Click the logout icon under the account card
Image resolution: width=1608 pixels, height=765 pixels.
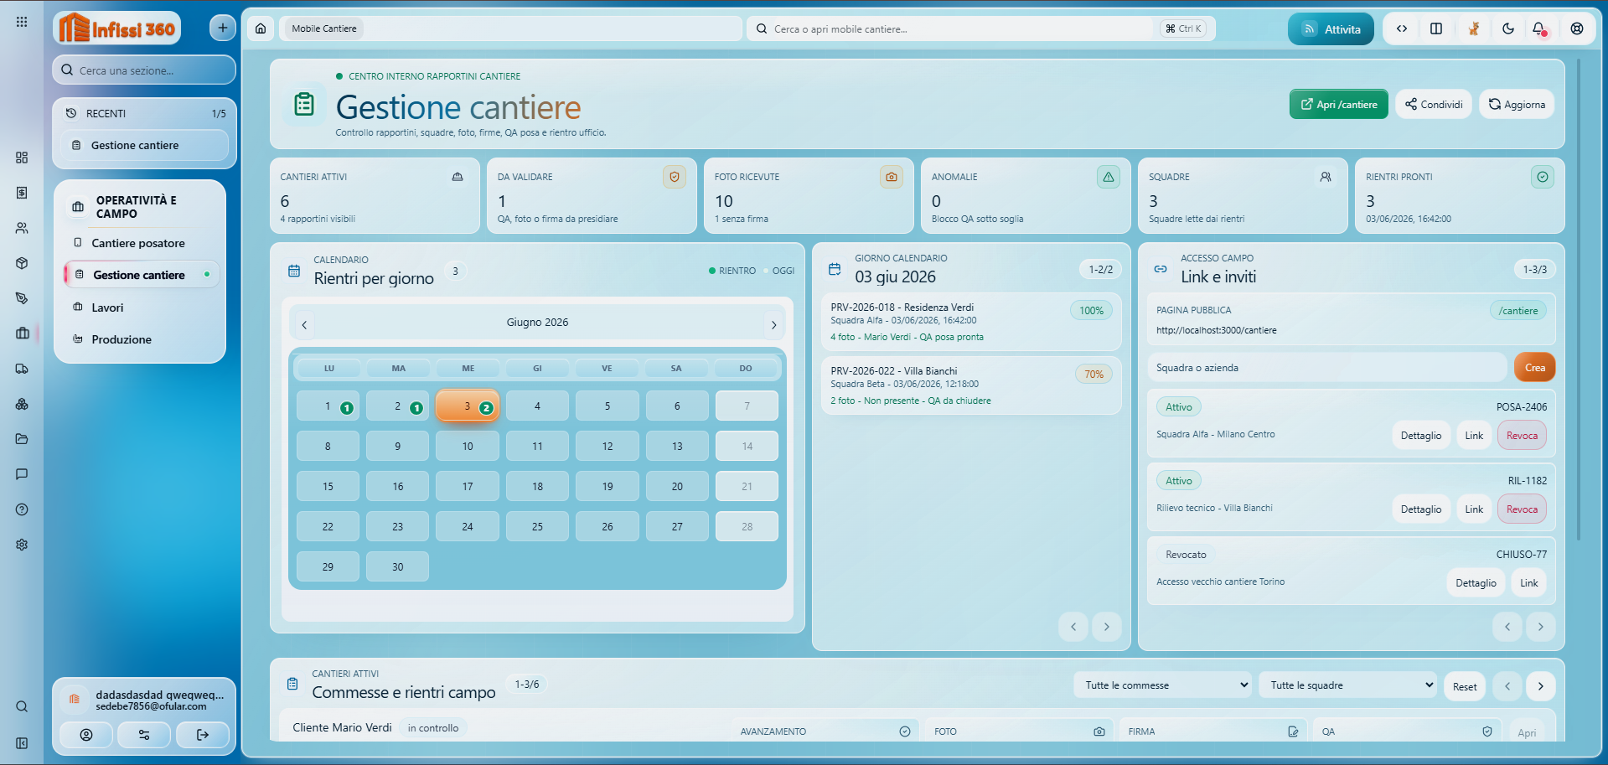tap(203, 735)
